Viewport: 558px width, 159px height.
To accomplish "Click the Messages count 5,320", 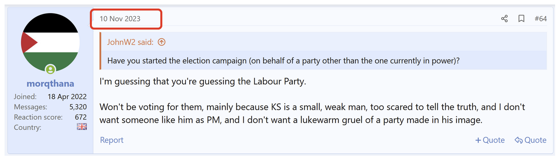I will (x=78, y=107).
